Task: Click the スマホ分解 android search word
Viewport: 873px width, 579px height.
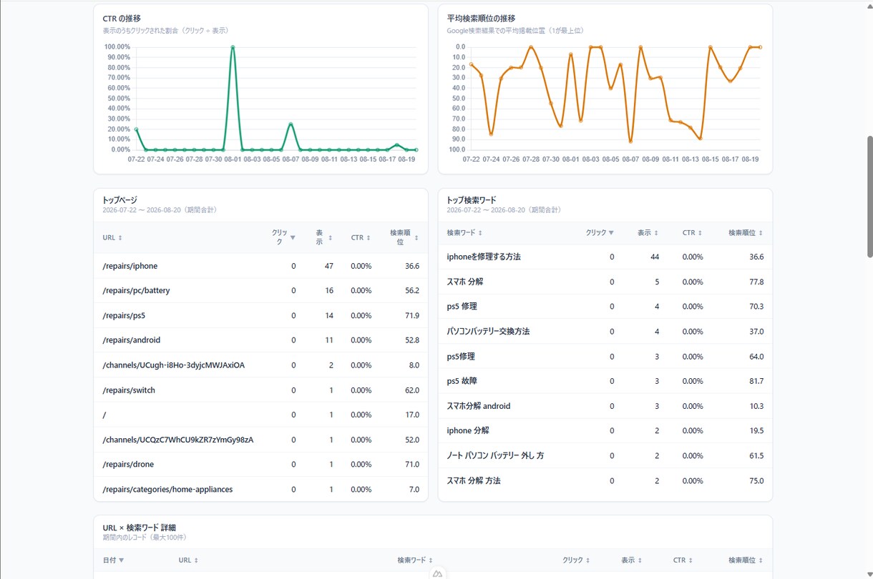Action: click(479, 406)
